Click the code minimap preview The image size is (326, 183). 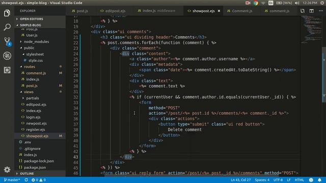point(311,30)
